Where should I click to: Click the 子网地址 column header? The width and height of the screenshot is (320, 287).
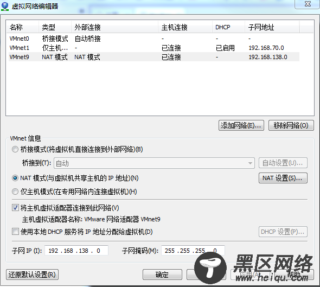272,27
